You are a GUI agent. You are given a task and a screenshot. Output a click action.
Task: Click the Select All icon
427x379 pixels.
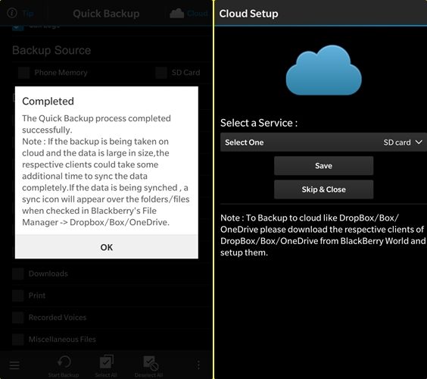point(107,362)
